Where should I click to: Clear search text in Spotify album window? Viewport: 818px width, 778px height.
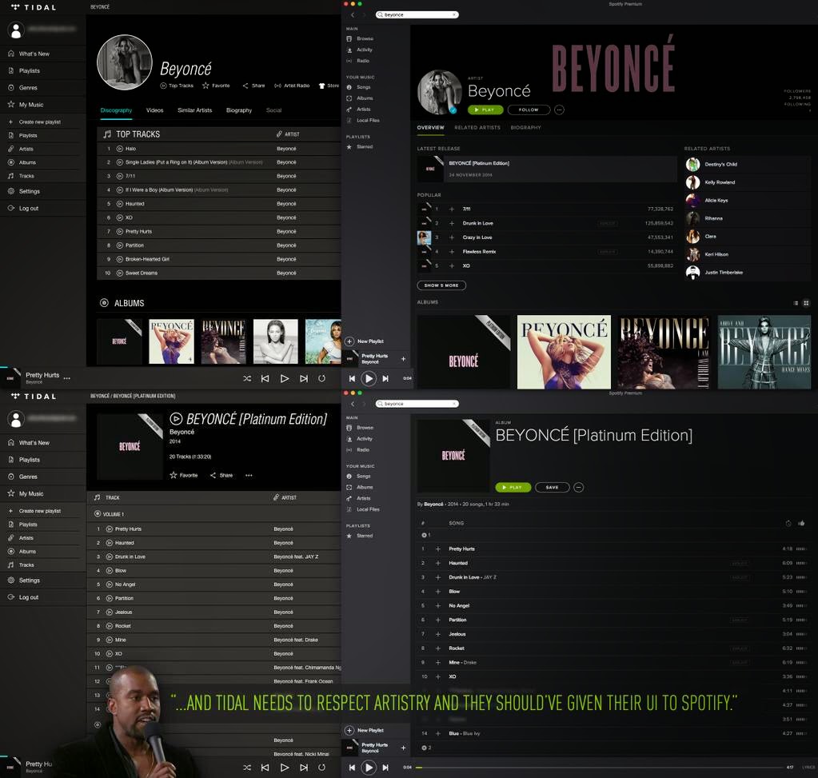tap(455, 404)
